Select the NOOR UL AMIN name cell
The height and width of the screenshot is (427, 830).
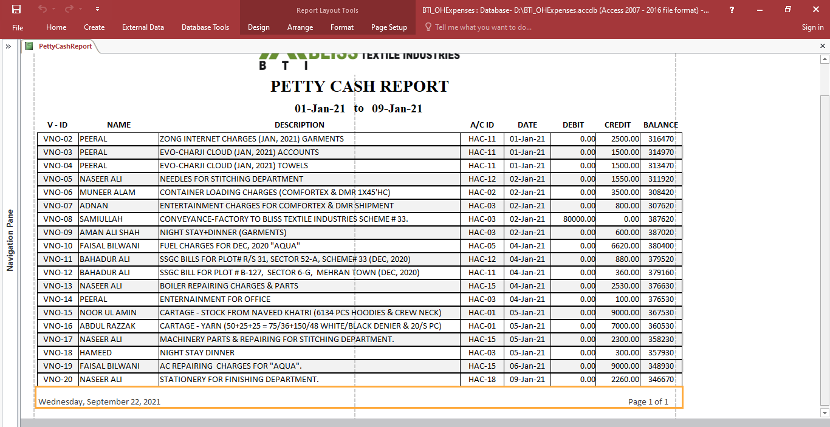[x=118, y=313]
